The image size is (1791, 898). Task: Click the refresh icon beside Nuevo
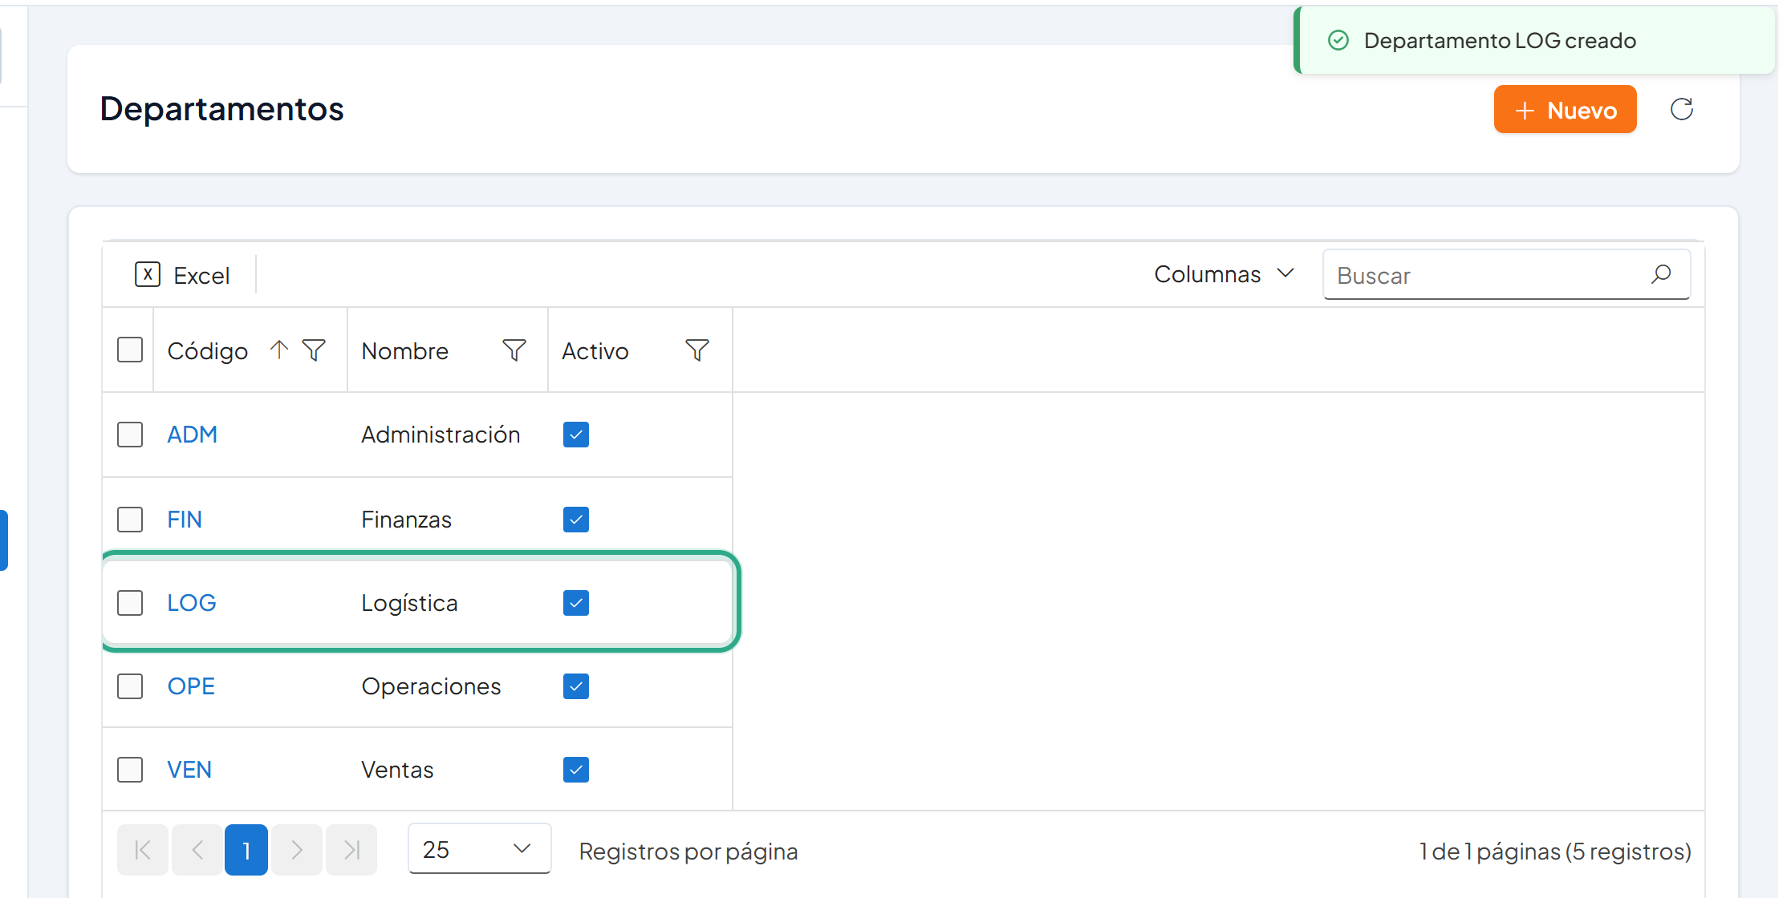pos(1681,109)
